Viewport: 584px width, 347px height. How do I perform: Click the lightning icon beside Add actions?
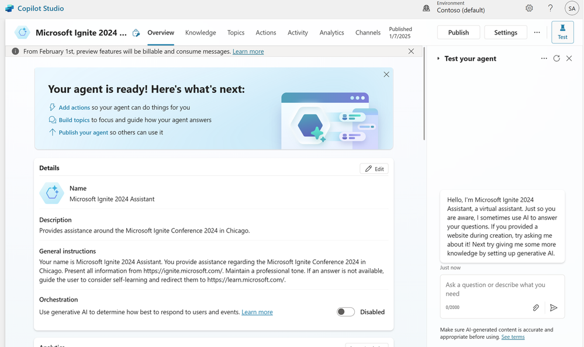tap(53, 107)
